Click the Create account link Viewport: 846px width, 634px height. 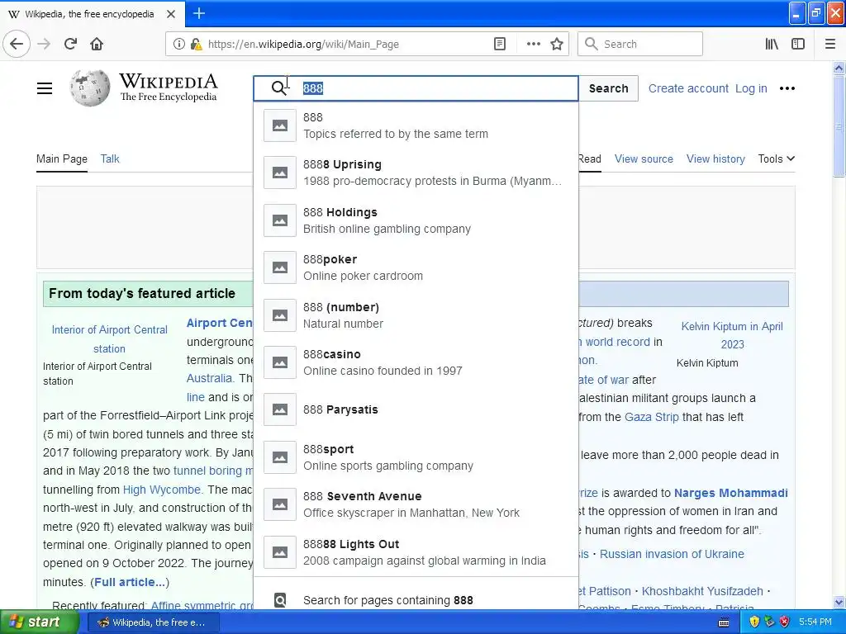(x=688, y=88)
